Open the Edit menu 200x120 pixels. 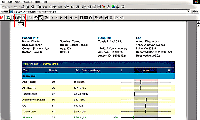point(10,2)
